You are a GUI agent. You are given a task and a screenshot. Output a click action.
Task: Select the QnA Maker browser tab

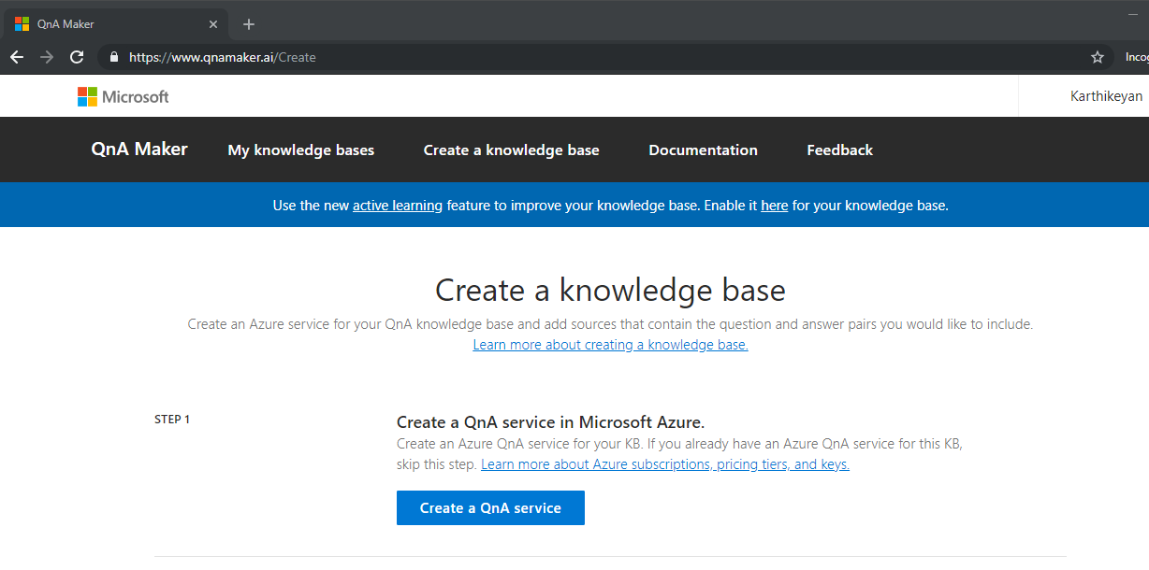pyautogui.click(x=116, y=24)
